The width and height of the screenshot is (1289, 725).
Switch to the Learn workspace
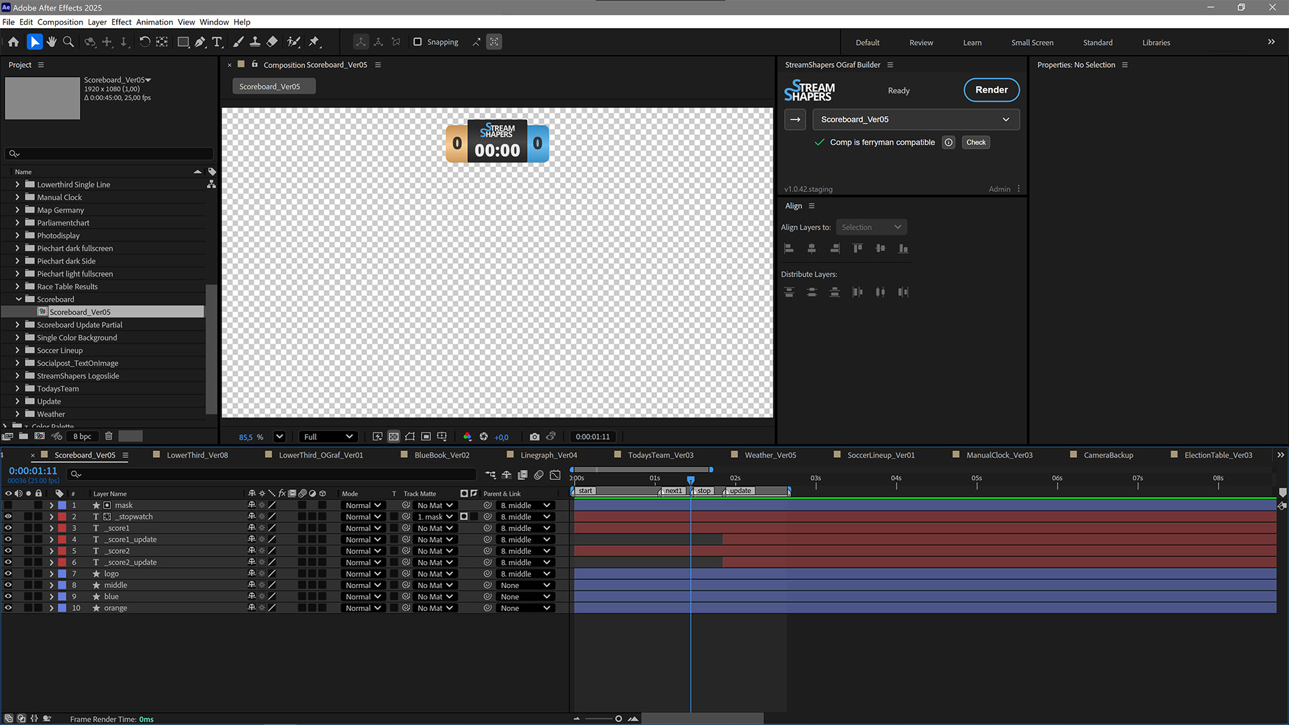tap(972, 42)
